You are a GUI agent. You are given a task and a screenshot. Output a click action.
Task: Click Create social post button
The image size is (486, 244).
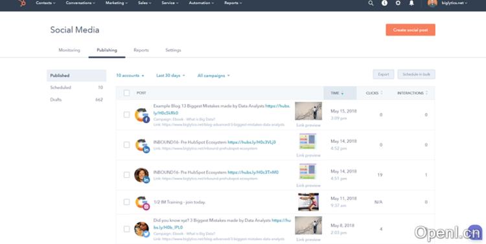point(410,30)
